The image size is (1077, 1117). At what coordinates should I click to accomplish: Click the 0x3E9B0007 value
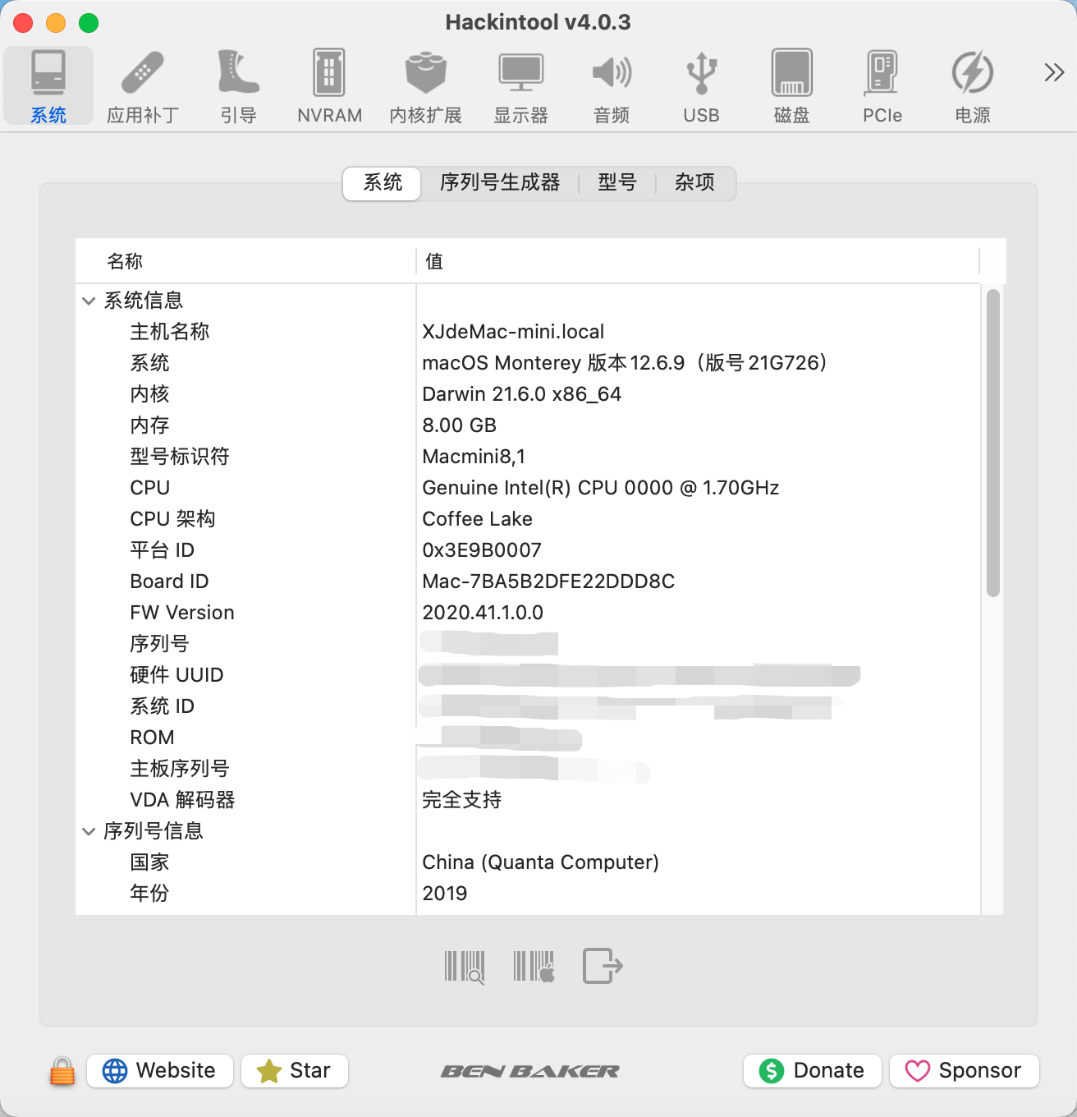(x=482, y=550)
